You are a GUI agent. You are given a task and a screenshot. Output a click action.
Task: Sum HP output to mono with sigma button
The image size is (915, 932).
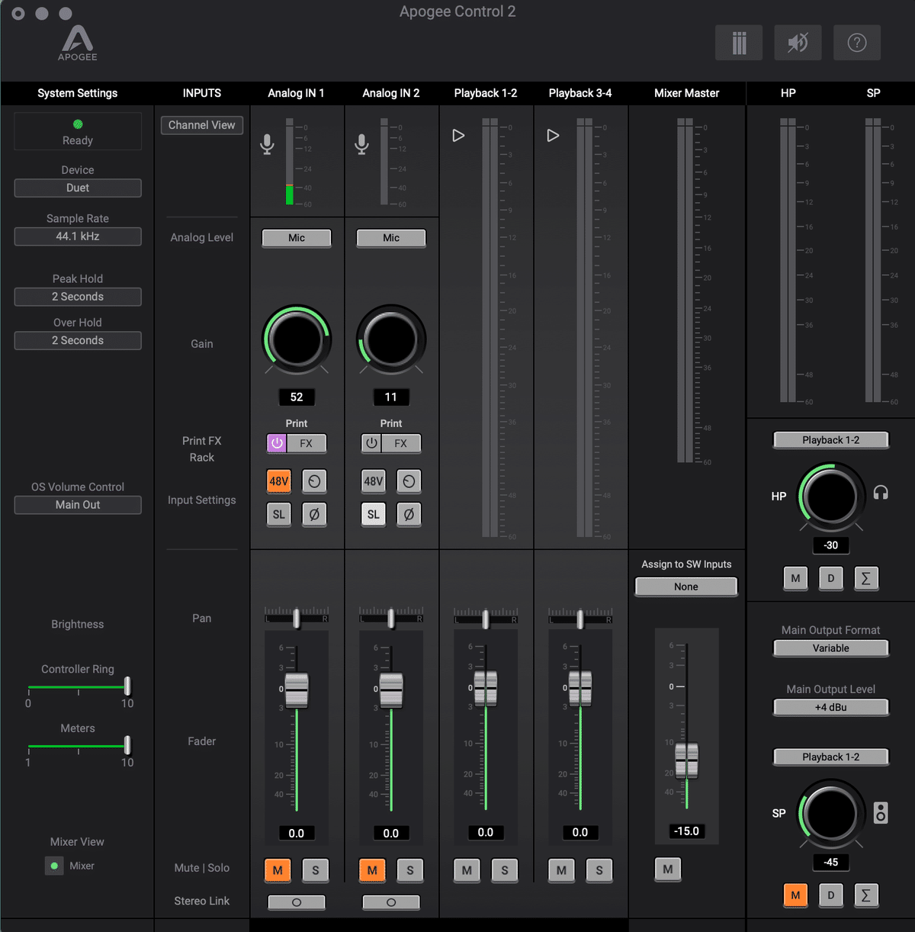coord(865,578)
